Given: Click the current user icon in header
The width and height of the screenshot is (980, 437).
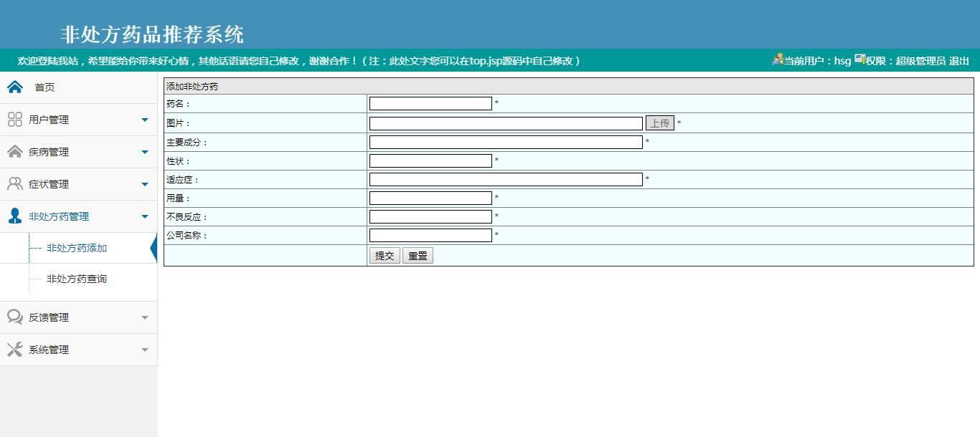Looking at the screenshot, I should coord(778,59).
